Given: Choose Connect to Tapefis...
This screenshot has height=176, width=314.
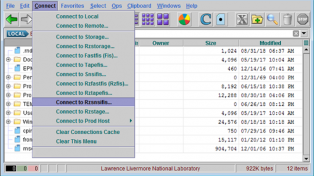Looking at the screenshot, I should [83, 65].
